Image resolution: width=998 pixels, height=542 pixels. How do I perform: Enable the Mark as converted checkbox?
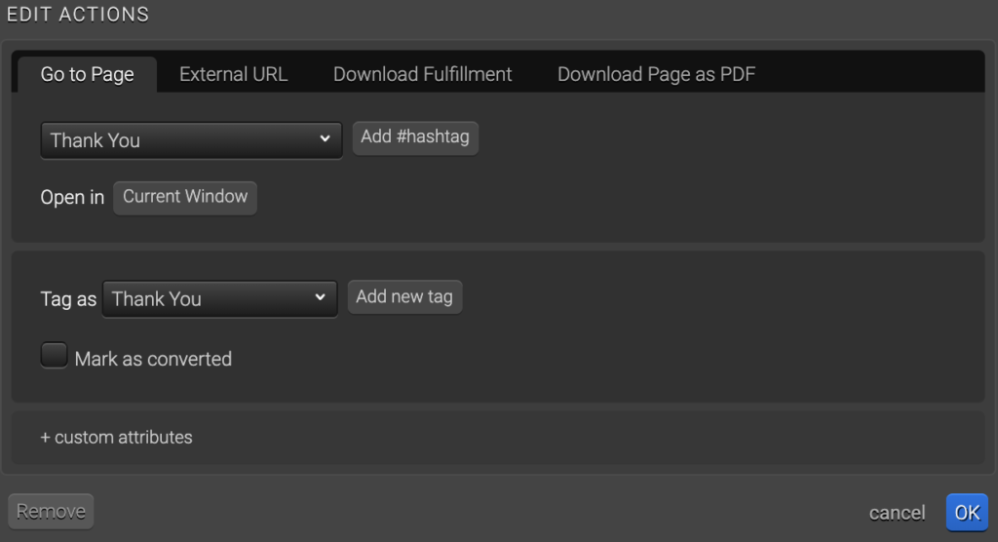click(x=54, y=356)
